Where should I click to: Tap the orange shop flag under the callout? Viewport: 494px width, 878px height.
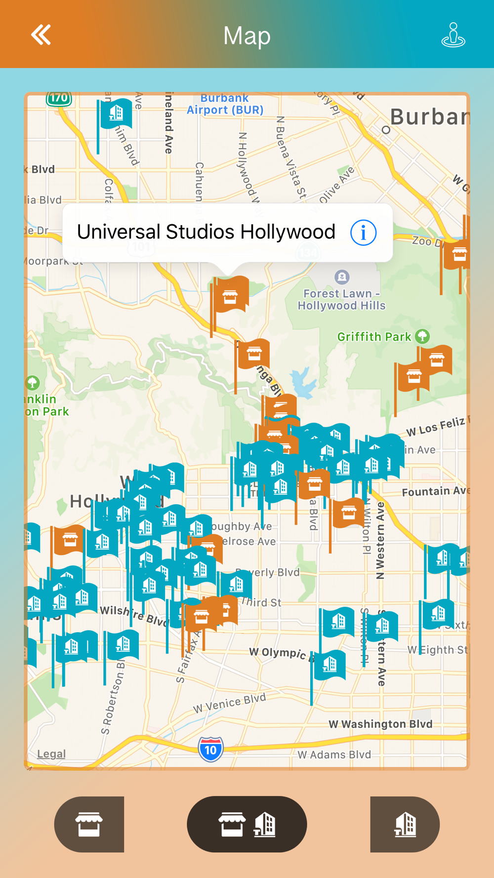[230, 295]
